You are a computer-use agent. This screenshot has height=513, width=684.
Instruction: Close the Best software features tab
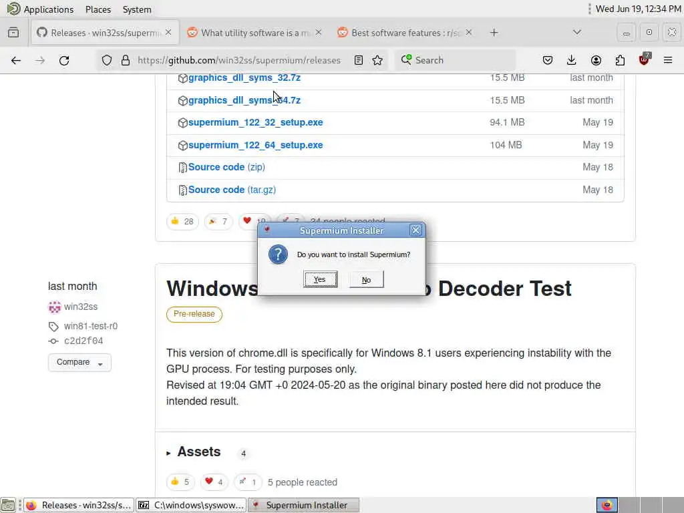[x=468, y=33]
